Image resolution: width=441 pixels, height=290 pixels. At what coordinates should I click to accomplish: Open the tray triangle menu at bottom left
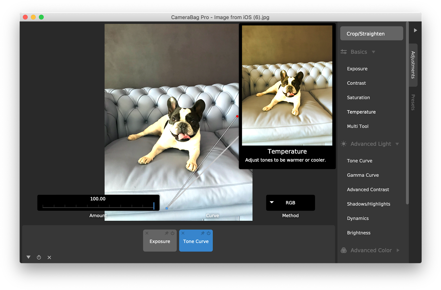[28, 257]
